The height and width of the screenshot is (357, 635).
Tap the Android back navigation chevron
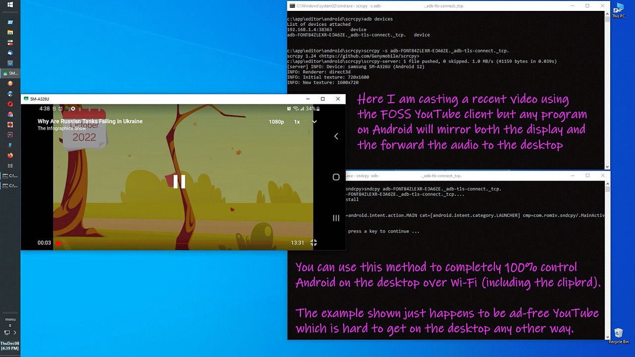[336, 136]
